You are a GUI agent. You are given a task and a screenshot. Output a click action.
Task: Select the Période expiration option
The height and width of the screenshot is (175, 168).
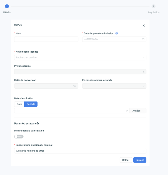[31, 104]
